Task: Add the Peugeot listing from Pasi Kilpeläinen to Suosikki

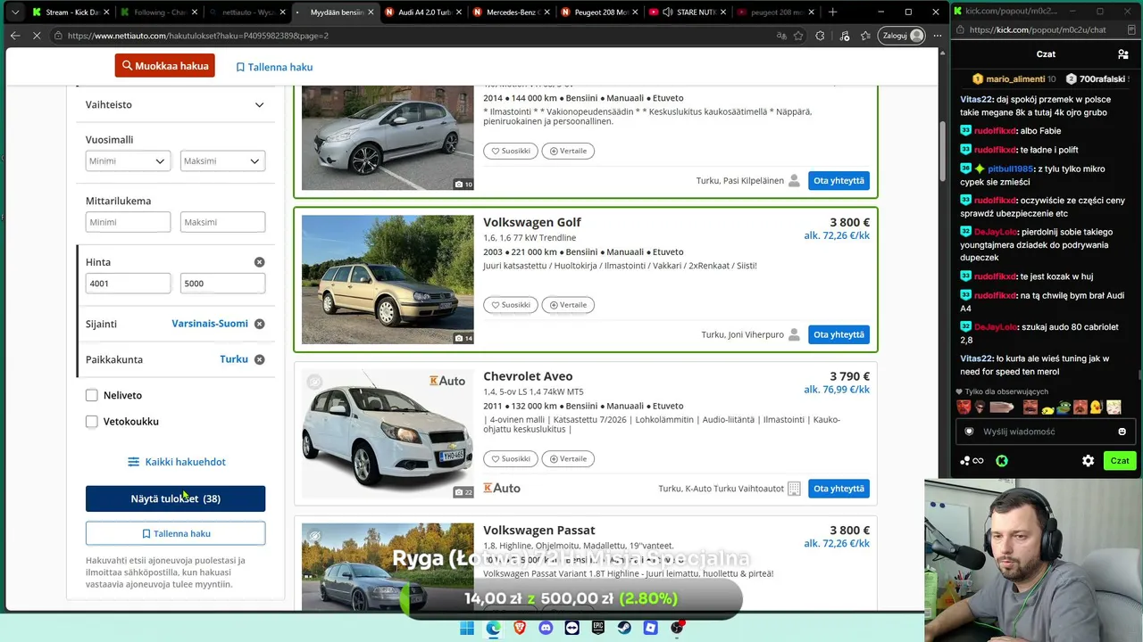Action: pos(511,151)
